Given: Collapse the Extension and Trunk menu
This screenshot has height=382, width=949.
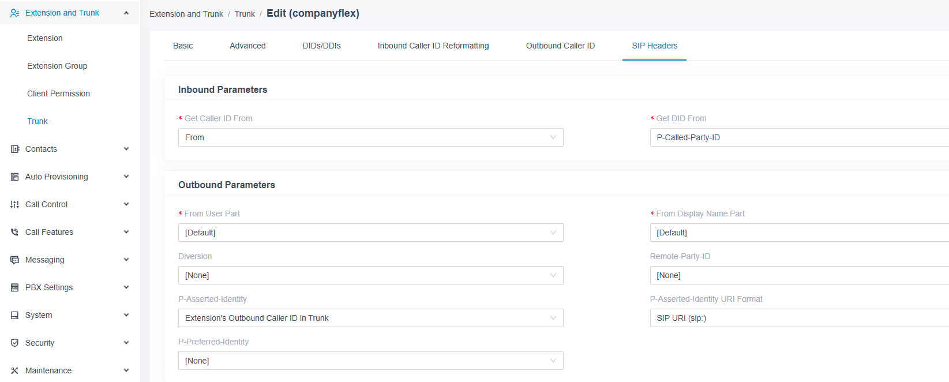Looking at the screenshot, I should [126, 12].
